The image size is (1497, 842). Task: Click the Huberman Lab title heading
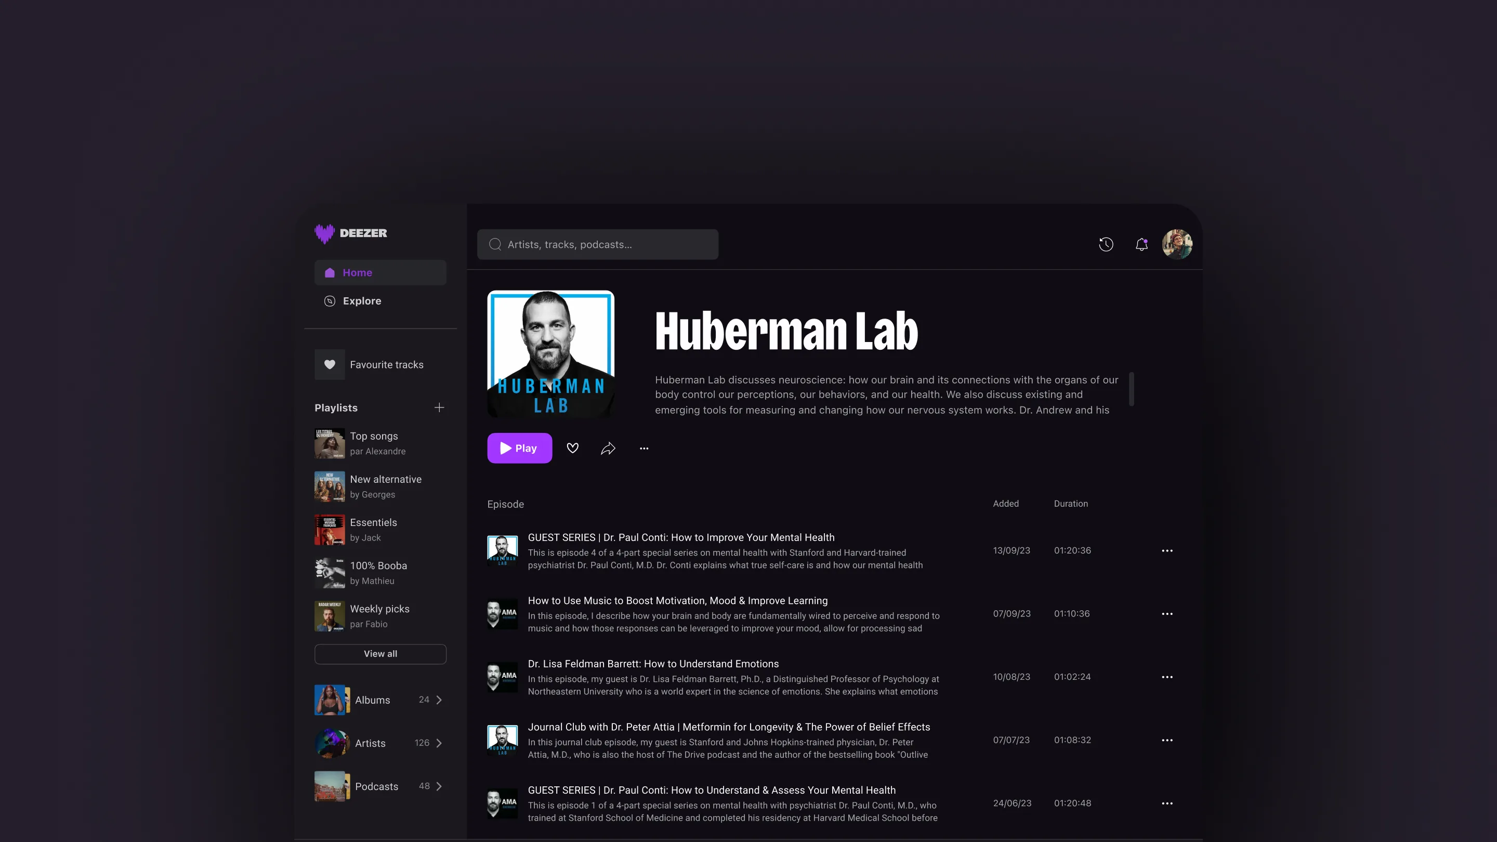(x=786, y=331)
